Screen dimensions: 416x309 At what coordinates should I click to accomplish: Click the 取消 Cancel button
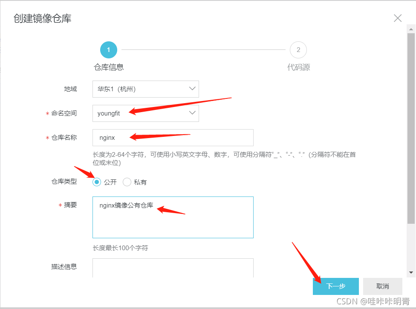click(382, 286)
